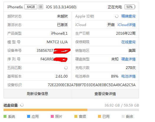Click the 磁盘容量 heading
This screenshot has width=155, height=122.
[11, 105]
